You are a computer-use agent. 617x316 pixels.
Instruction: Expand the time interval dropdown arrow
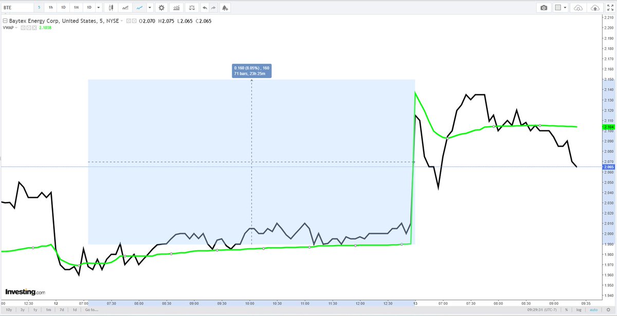[x=99, y=7]
